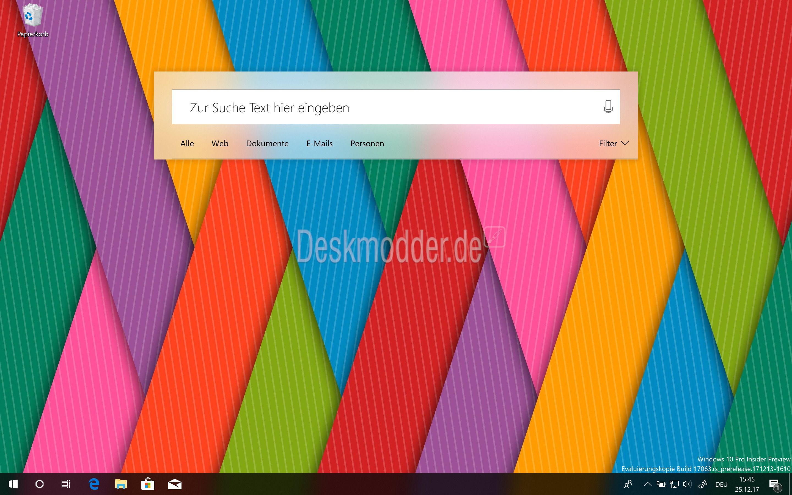Open the People icon in taskbar
Viewport: 792px width, 495px height.
[x=628, y=484]
